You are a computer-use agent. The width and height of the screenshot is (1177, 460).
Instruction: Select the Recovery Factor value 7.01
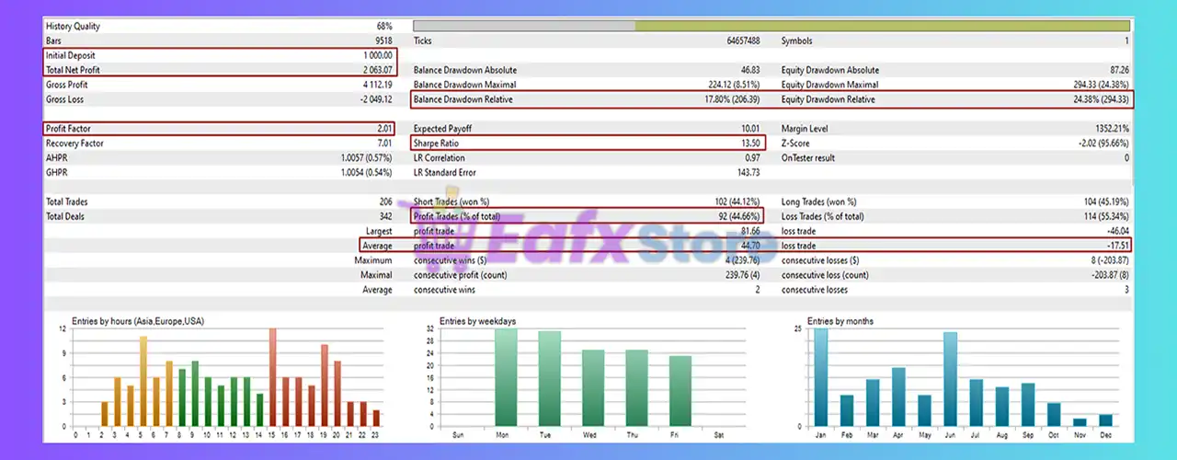(381, 144)
